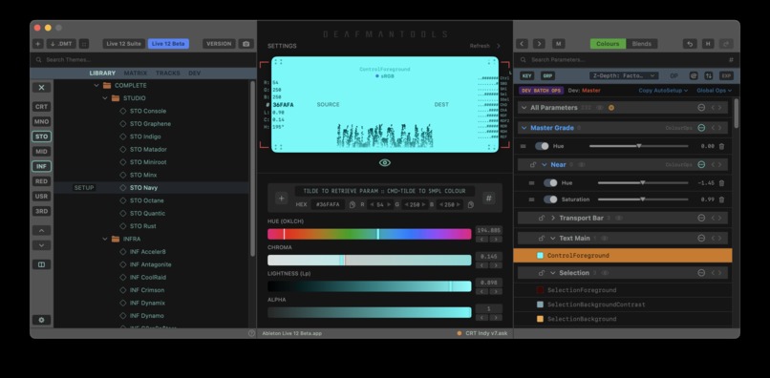Screen dimensions: 770x378
Task: Click the hash icon in Search Parameters bar
Action: point(731,59)
